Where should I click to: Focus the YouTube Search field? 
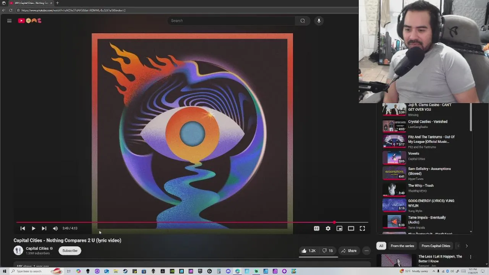[x=231, y=21]
